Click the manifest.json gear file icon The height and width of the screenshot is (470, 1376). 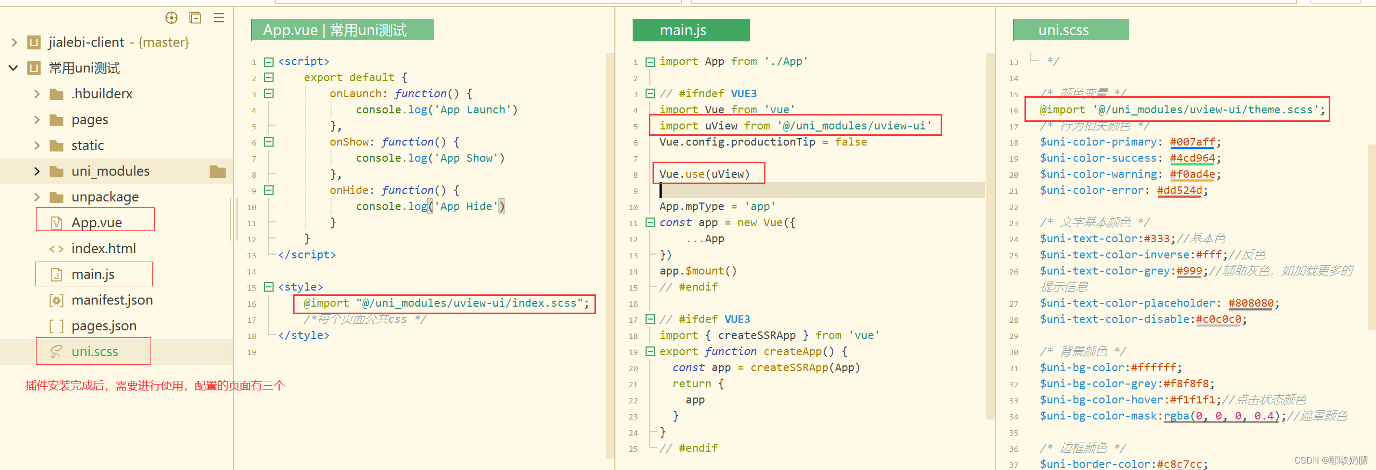tap(56, 300)
